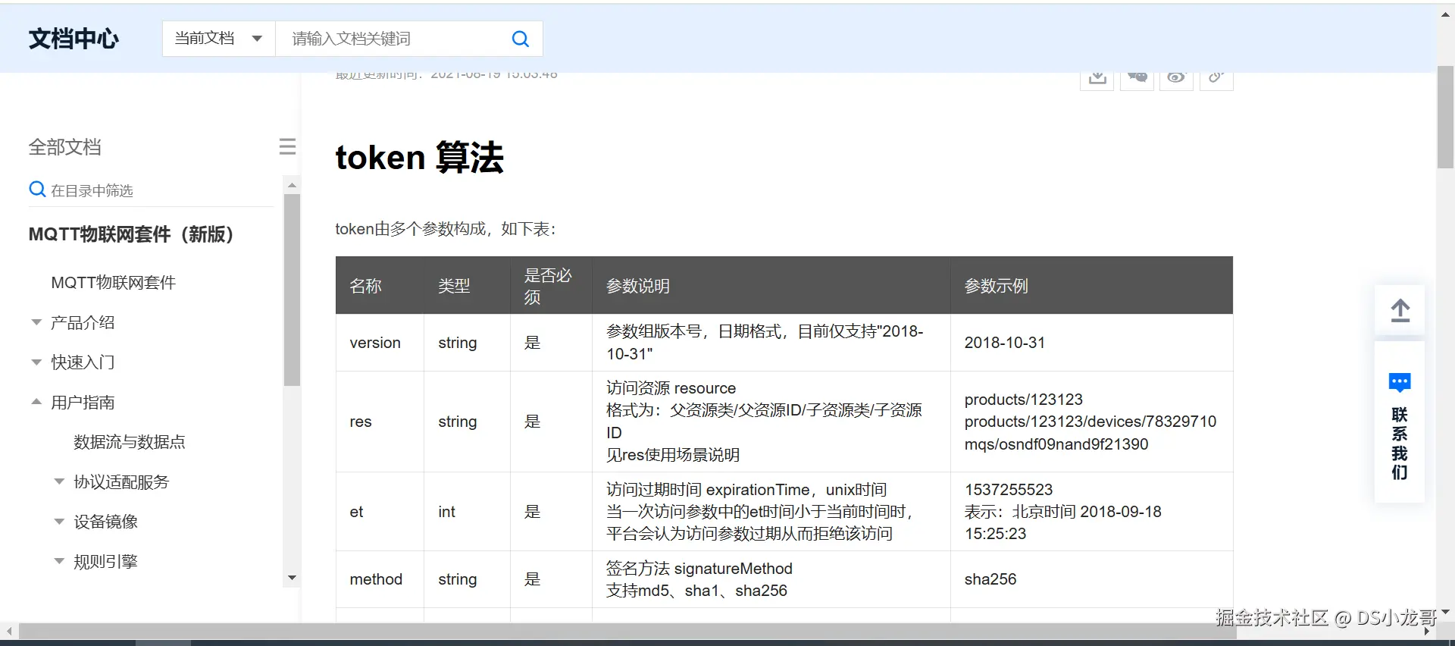Open the 联系我们 chat widget
The width and height of the screenshot is (1455, 646).
coord(1400,423)
